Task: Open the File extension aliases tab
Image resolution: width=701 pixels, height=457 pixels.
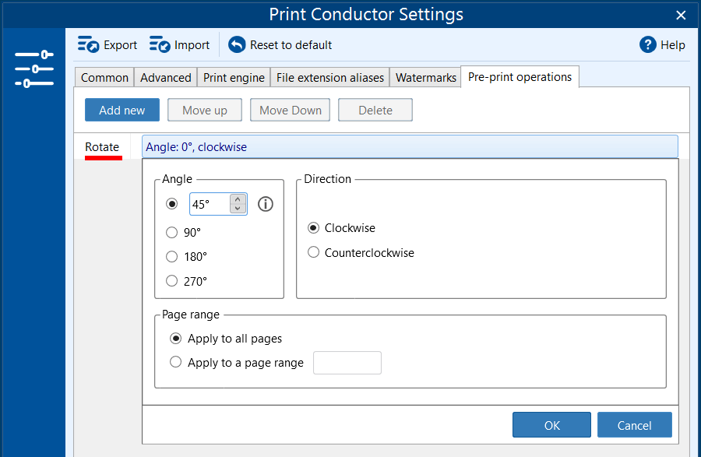Action: 330,78
